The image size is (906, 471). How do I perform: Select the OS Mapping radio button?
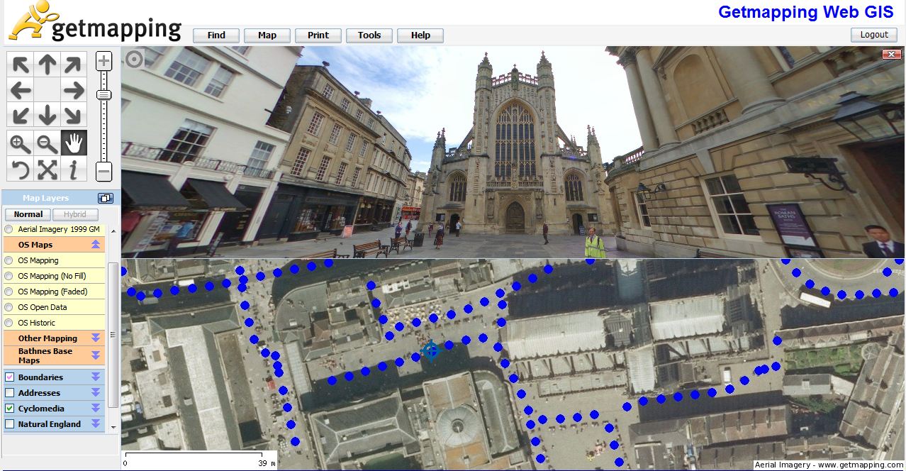tap(9, 260)
